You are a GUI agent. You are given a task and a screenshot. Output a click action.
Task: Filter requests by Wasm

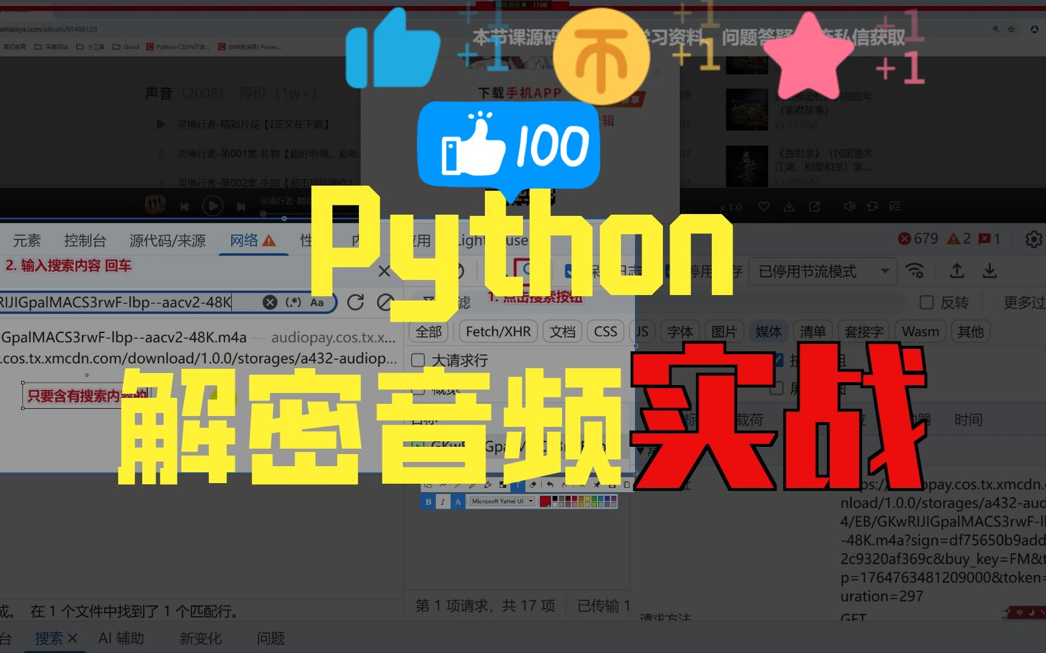pos(920,331)
